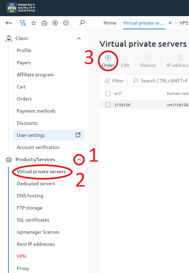Open Dedicated servers in sidebar

point(36,184)
